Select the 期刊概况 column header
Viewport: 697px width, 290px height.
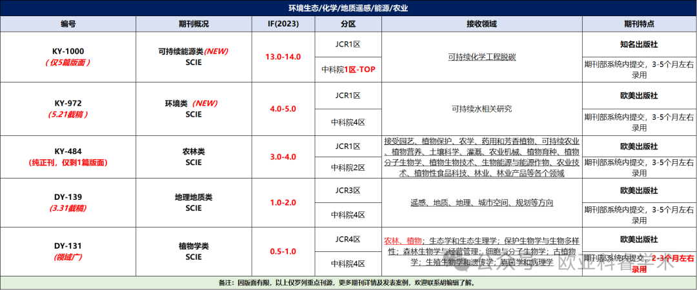pyautogui.click(x=194, y=24)
